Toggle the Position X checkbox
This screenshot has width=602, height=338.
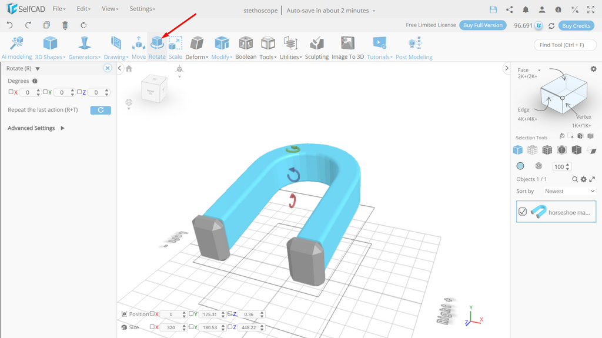[x=152, y=313]
